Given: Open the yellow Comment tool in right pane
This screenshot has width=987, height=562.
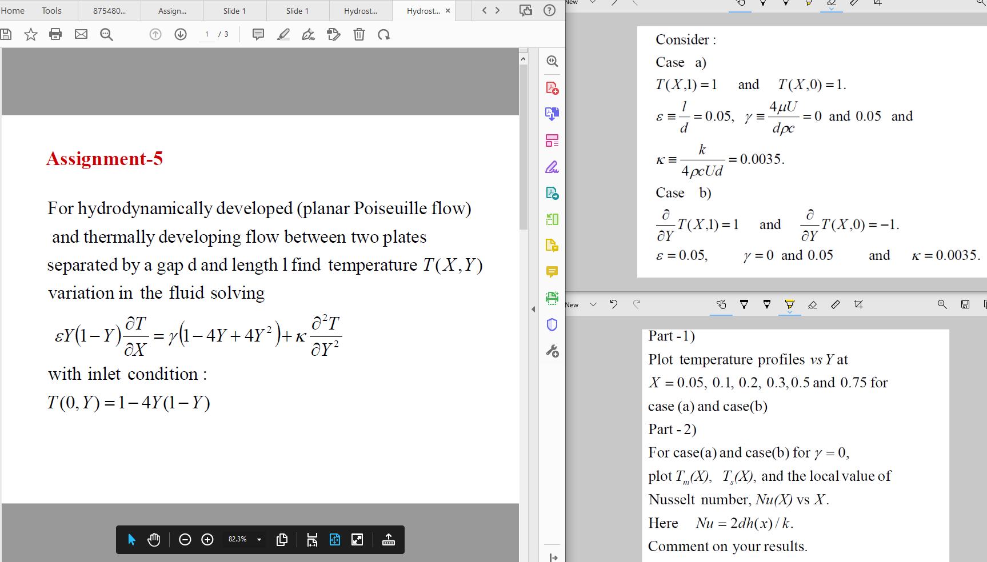Looking at the screenshot, I should (552, 272).
